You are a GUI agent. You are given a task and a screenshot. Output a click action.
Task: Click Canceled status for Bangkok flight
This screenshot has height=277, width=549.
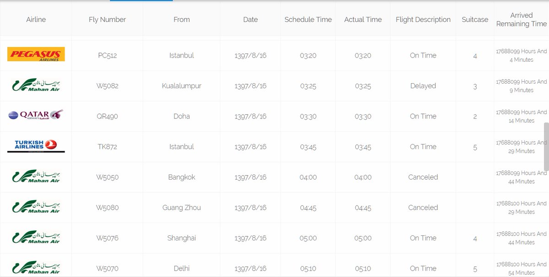coord(423,177)
